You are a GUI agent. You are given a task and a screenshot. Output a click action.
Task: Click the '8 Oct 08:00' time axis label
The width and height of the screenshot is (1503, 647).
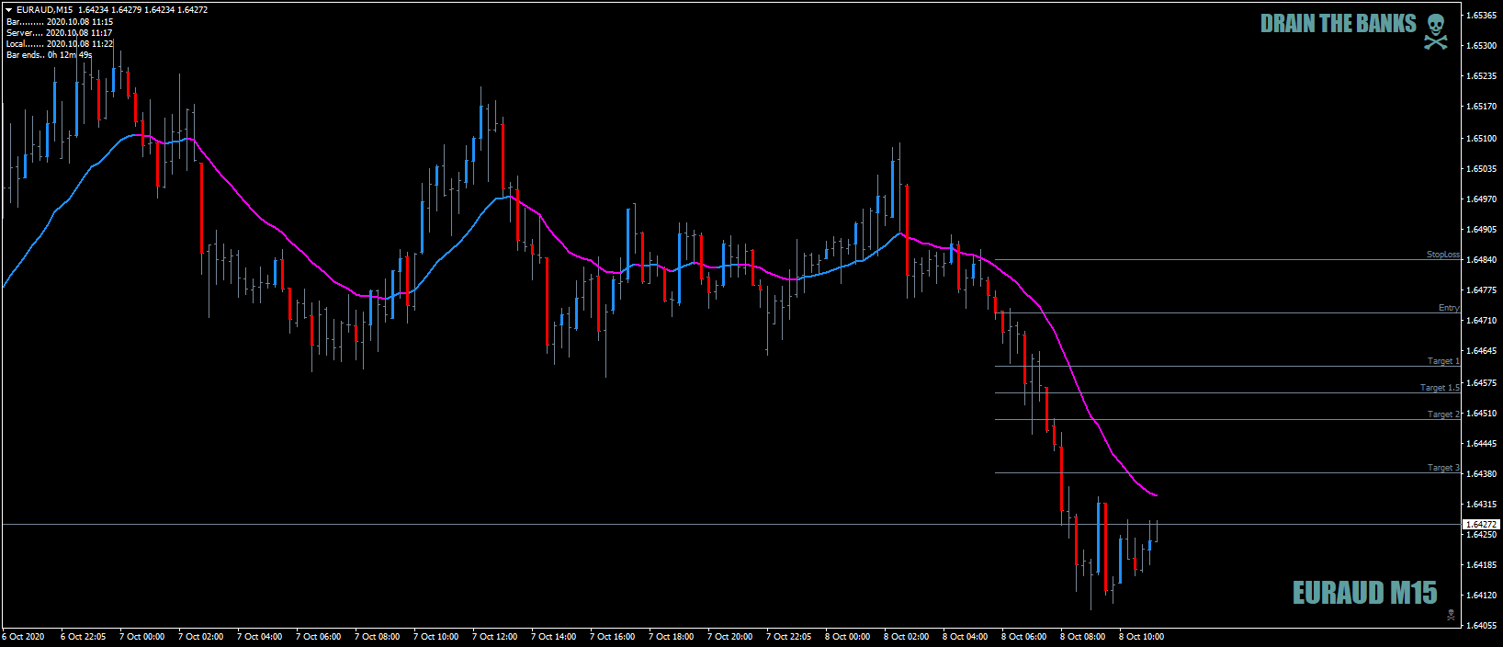(1082, 637)
